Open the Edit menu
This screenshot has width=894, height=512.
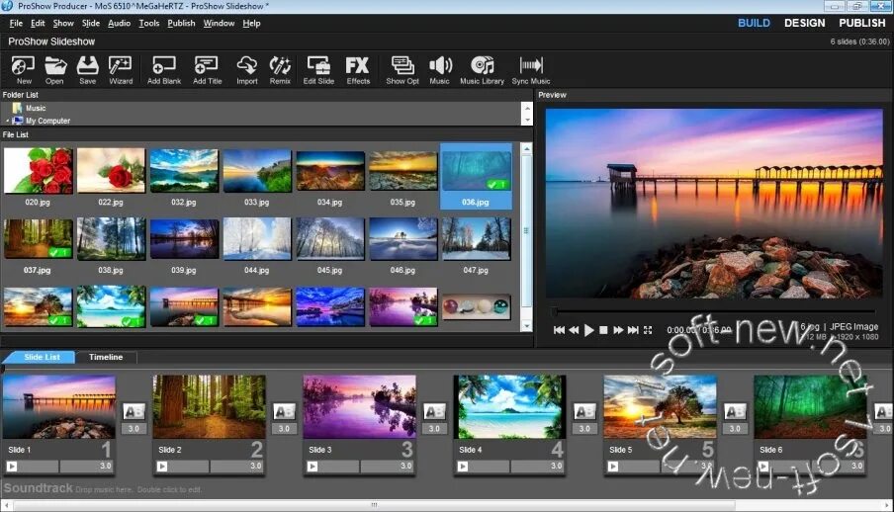(x=38, y=24)
